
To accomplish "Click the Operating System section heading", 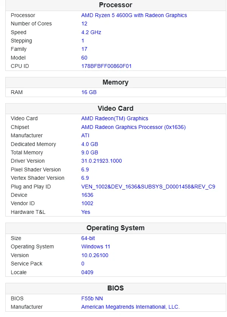I will 116,228.
